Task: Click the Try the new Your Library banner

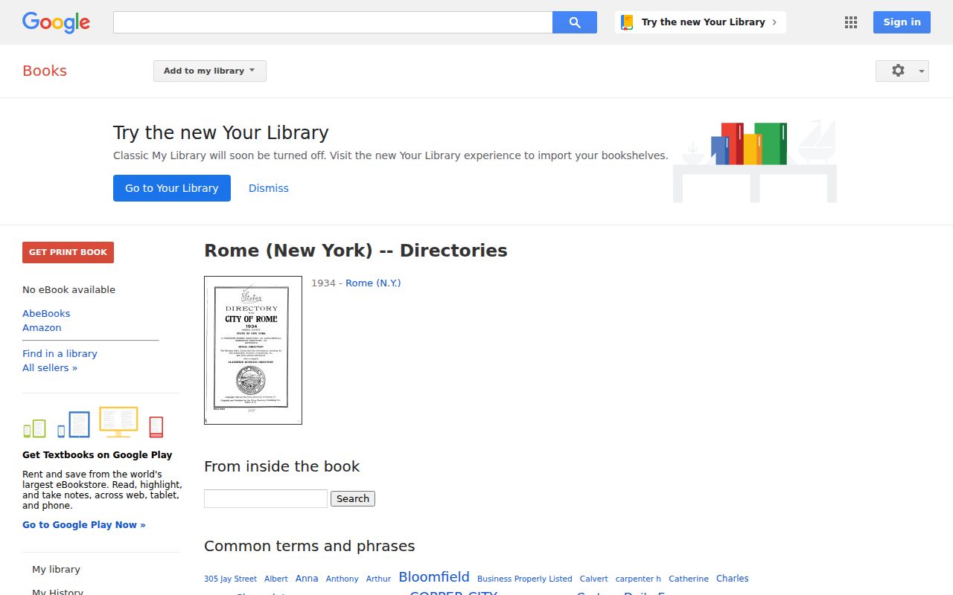Action: [701, 22]
